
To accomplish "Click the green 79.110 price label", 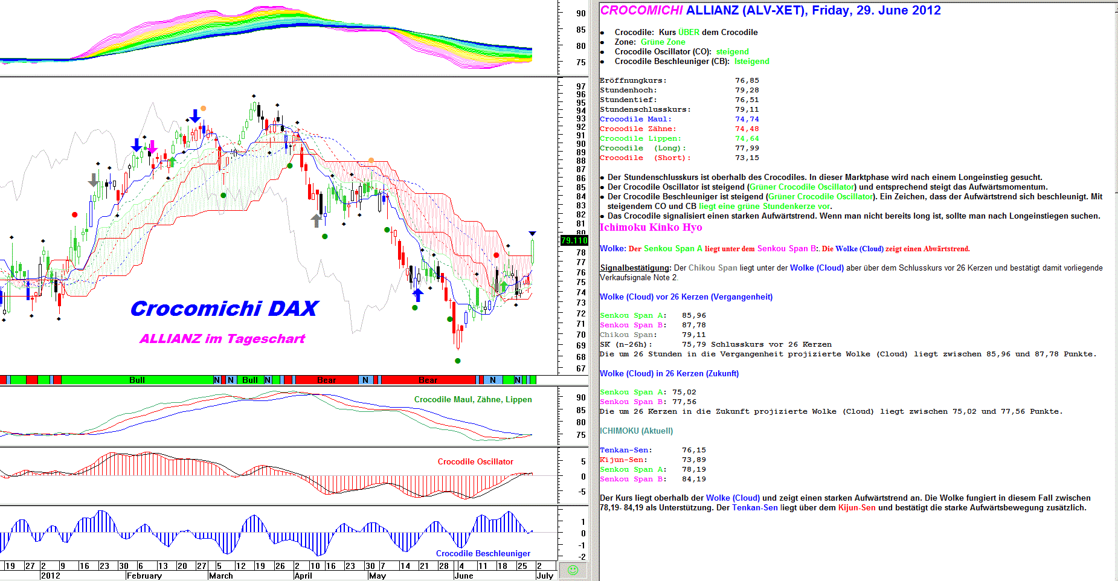I will [x=574, y=240].
